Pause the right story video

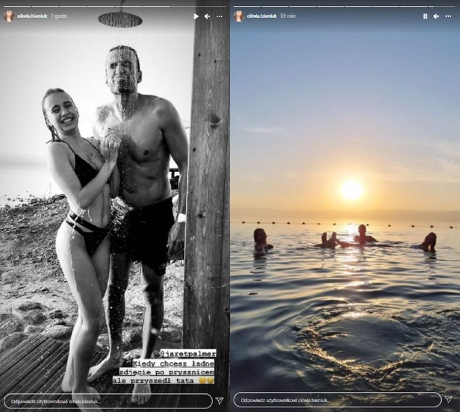click(x=425, y=16)
